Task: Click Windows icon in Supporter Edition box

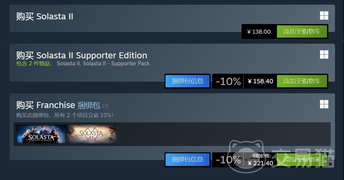Action: pyautogui.click(x=324, y=55)
